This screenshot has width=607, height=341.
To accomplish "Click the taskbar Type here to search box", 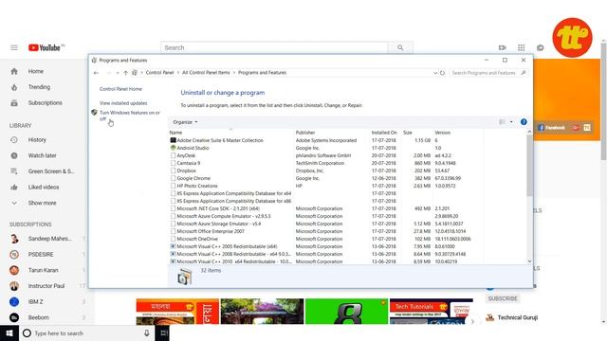I will pyautogui.click(x=85, y=332).
